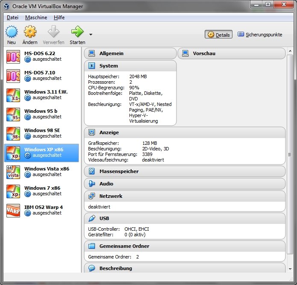Switch to the Details view
The width and height of the screenshot is (297, 285).
pyautogui.click(x=218, y=35)
